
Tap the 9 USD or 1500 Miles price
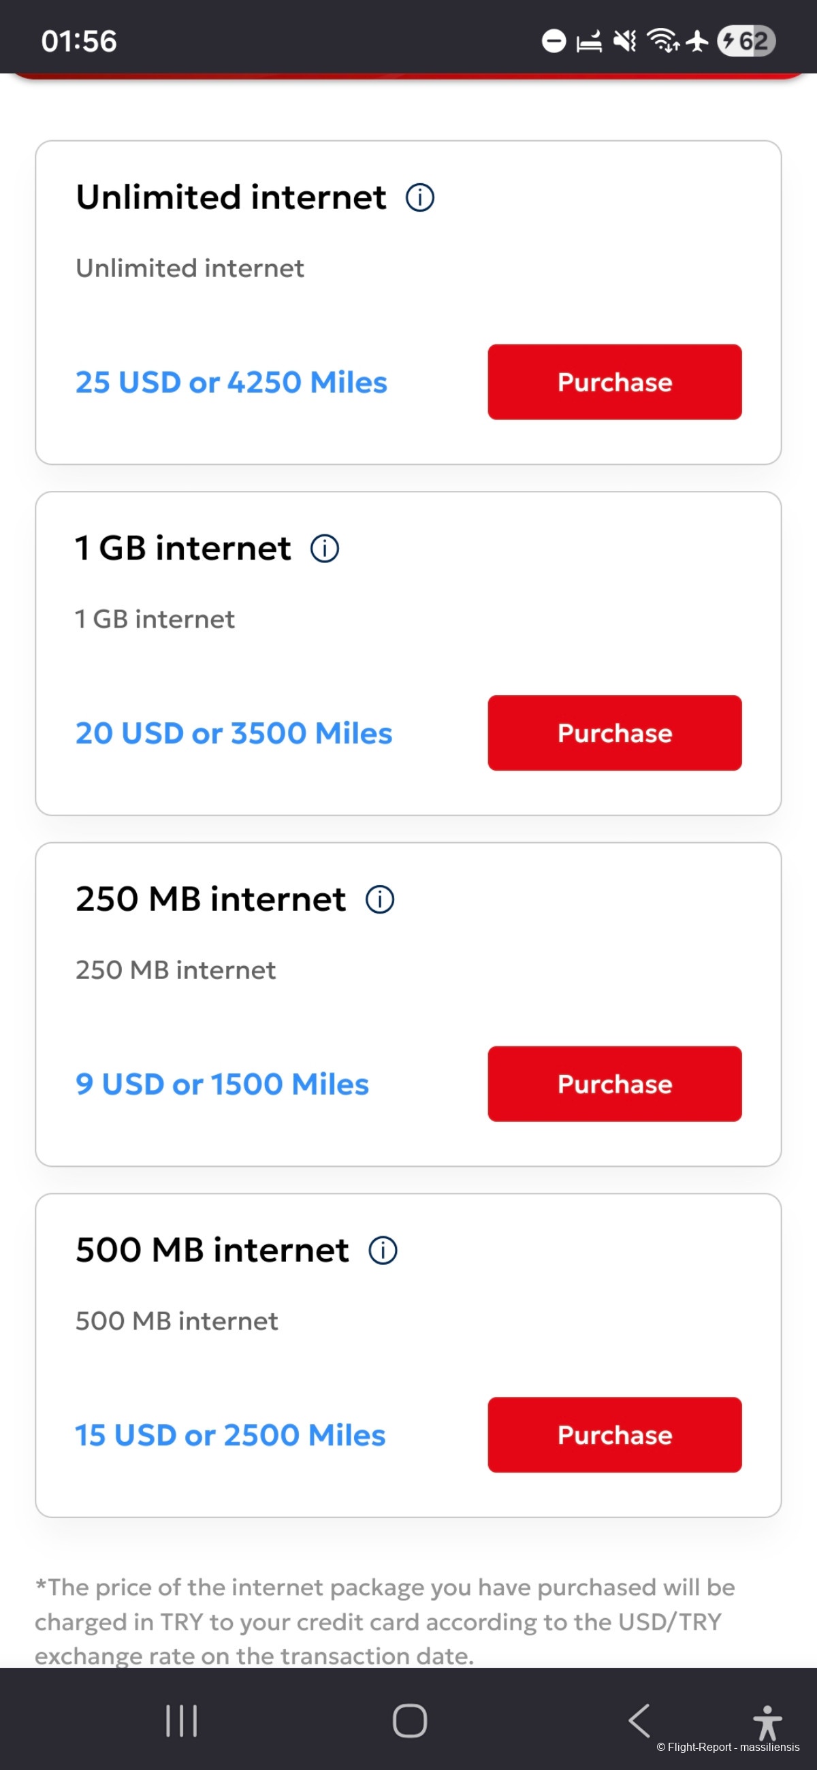[x=222, y=1084]
